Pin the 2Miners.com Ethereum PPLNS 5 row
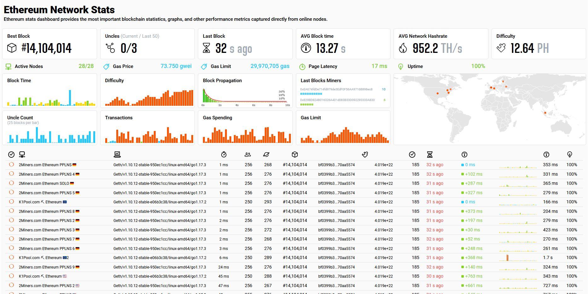The image size is (588, 294). (x=11, y=192)
